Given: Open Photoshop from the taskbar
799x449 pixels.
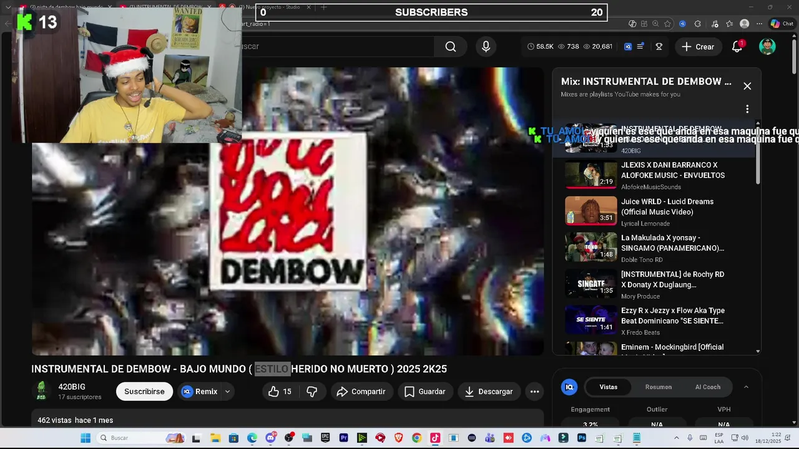Looking at the screenshot, I should (x=582, y=438).
